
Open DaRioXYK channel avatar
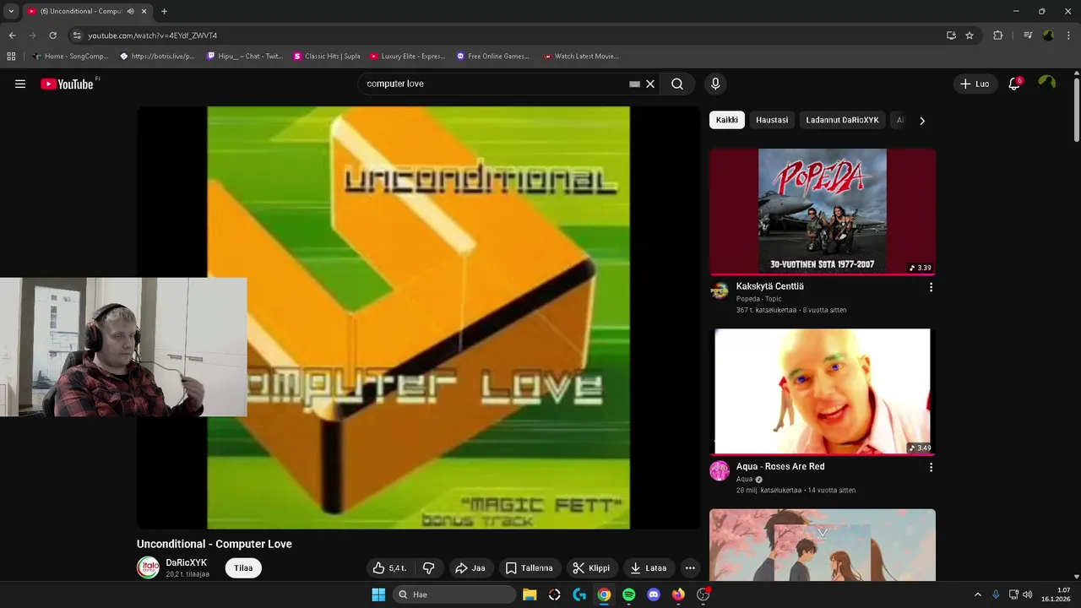[148, 567]
